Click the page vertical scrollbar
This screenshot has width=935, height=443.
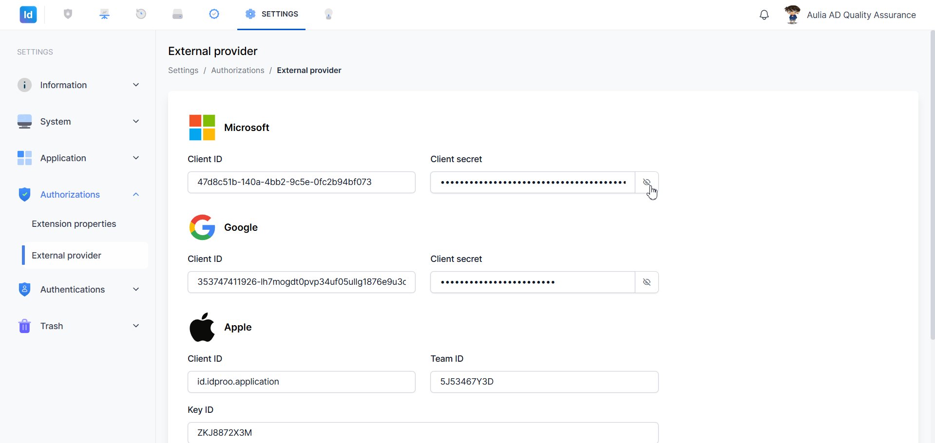click(932, 185)
